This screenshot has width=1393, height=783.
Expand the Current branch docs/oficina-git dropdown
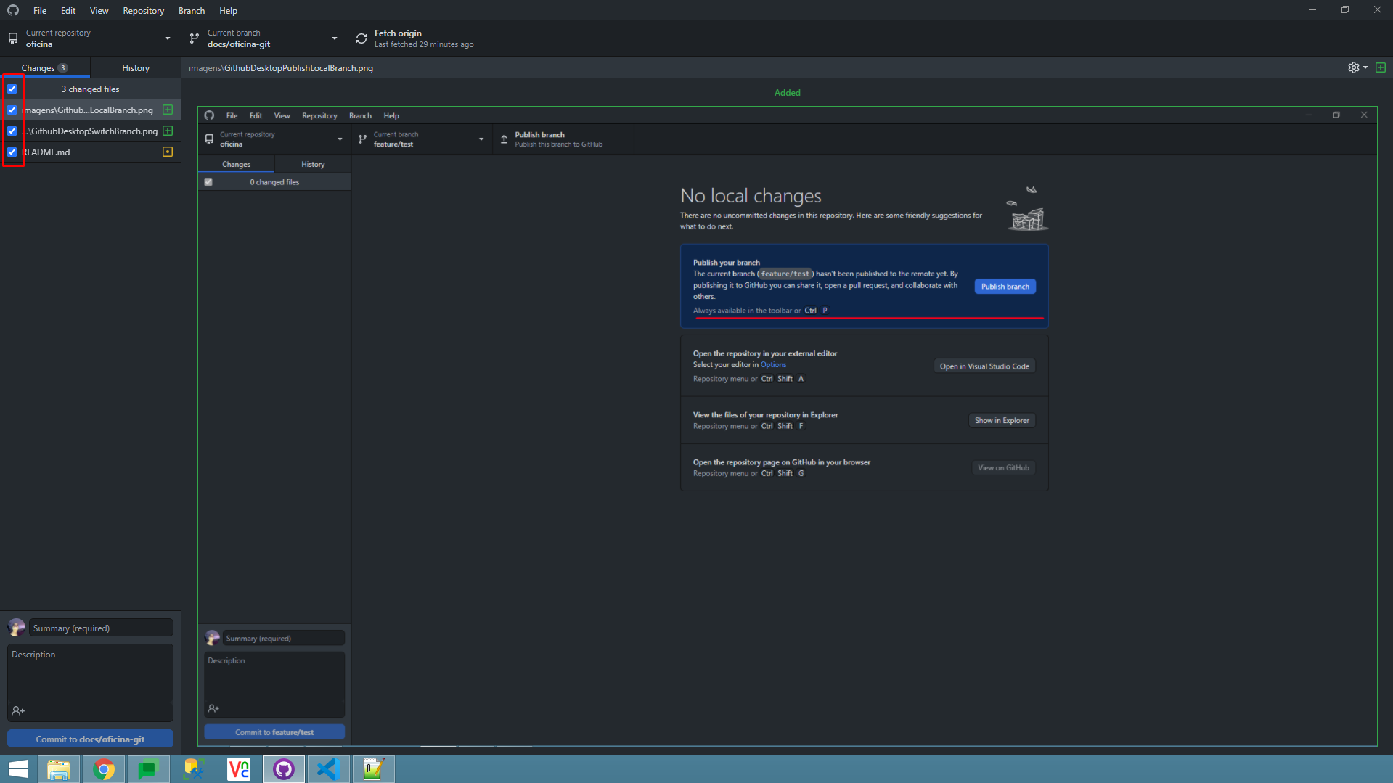(x=264, y=38)
